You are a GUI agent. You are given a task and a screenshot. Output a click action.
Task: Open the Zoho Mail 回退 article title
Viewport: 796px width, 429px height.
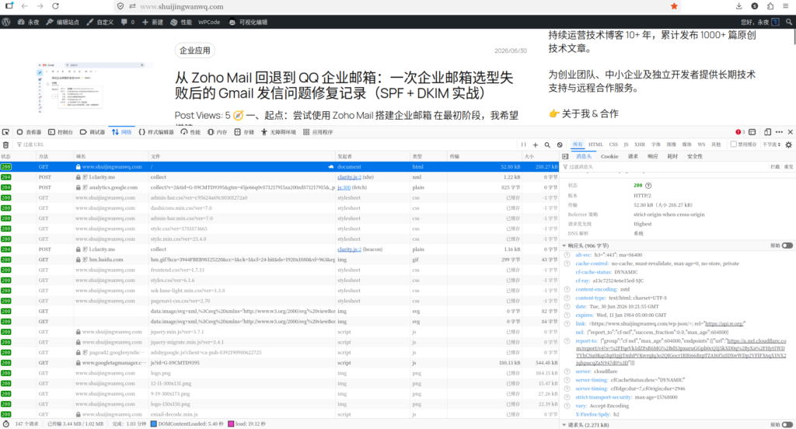[344, 85]
